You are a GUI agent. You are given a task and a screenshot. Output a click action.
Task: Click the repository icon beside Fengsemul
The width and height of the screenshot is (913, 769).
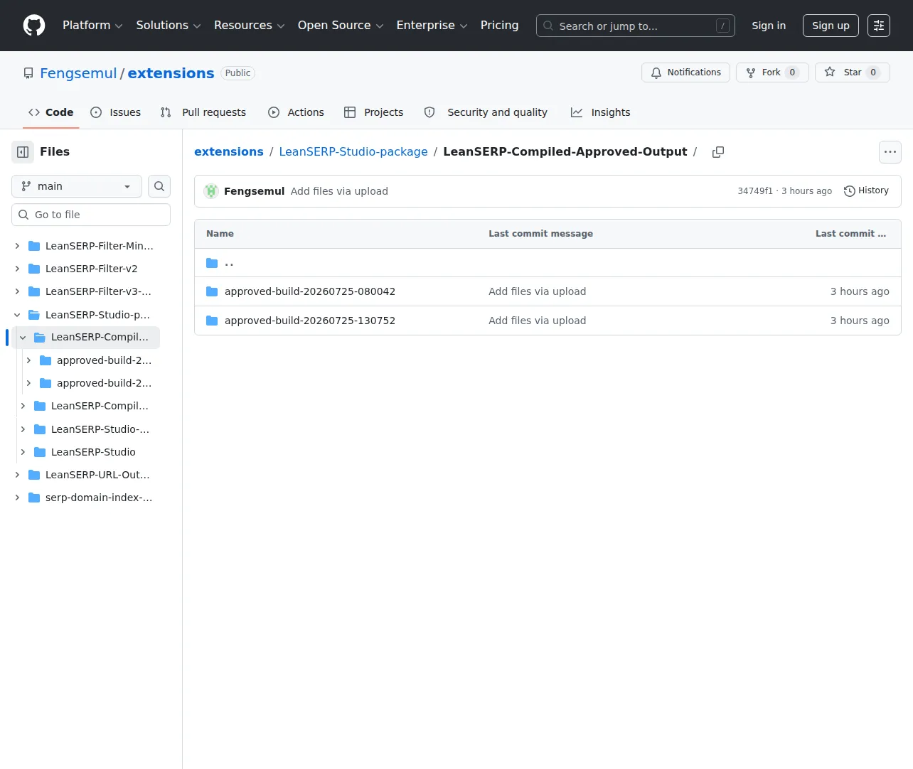click(28, 73)
